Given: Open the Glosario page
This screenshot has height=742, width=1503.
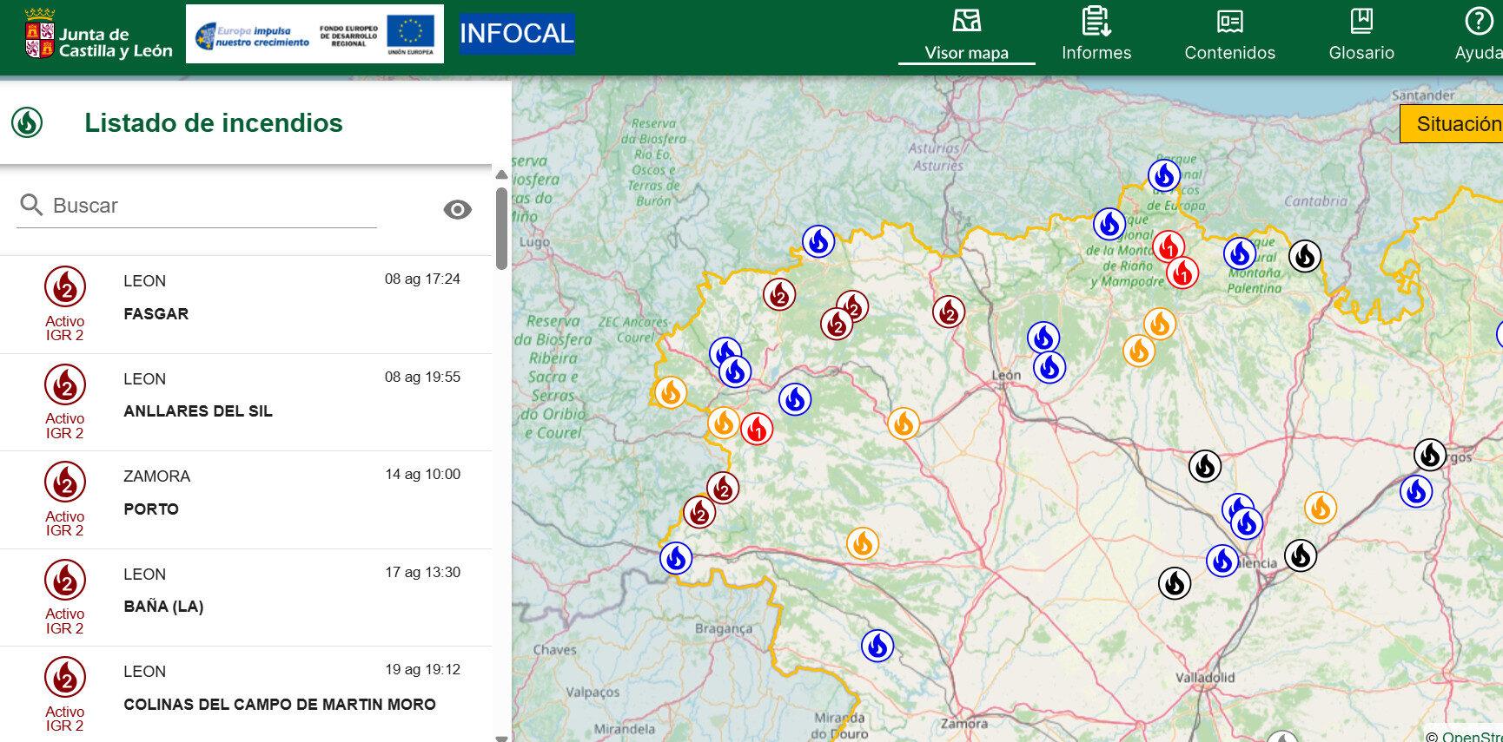Looking at the screenshot, I should tap(1361, 35).
